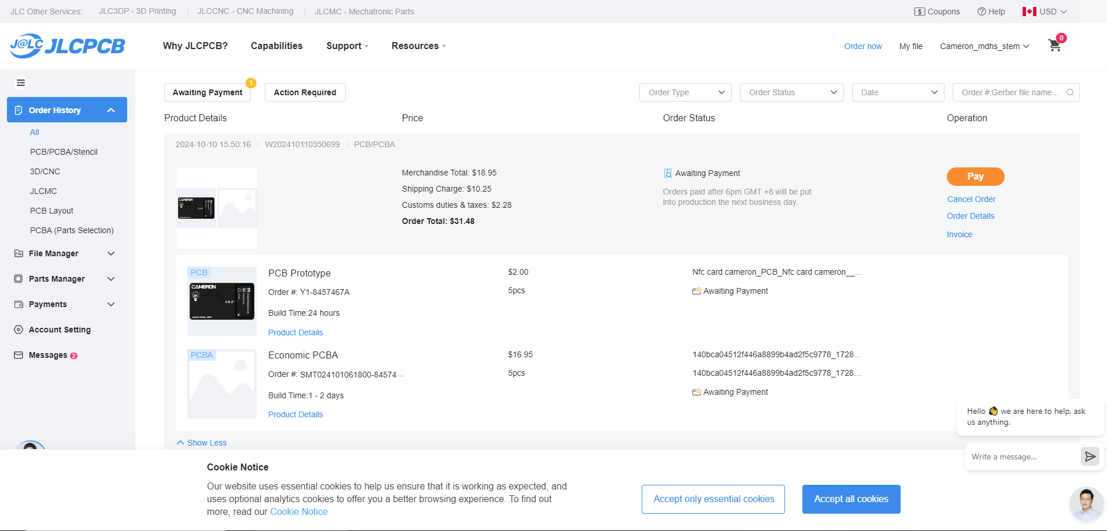Screen dimensions: 1107x531
Task: Click the Cancel Order link
Action: click(971, 199)
